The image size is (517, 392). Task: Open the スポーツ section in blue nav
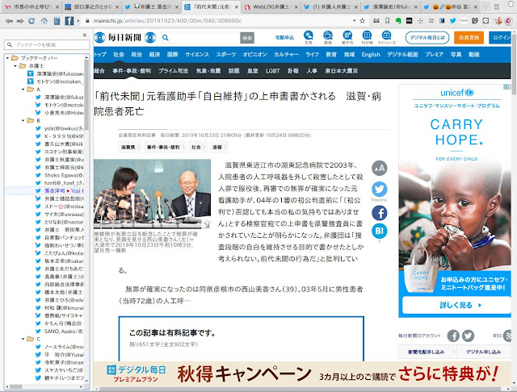pos(226,54)
